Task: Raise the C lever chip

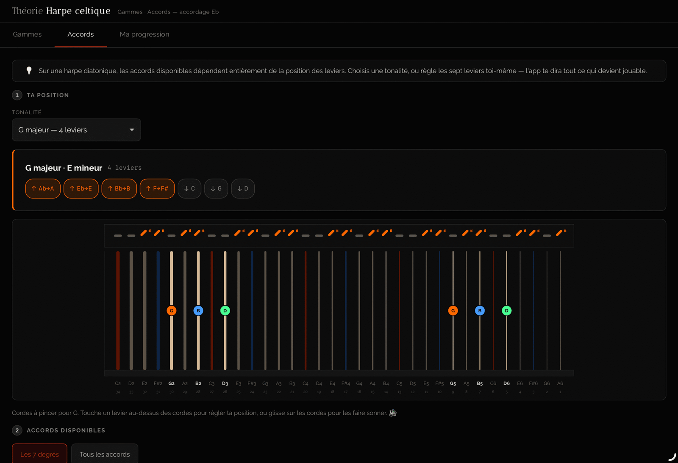Action: (x=189, y=188)
